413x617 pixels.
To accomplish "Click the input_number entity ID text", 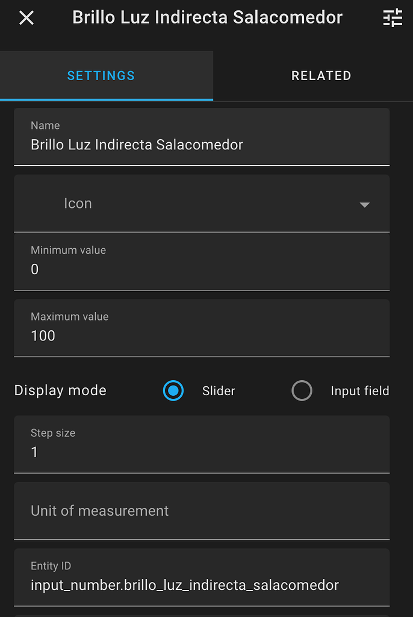I will coord(184,584).
